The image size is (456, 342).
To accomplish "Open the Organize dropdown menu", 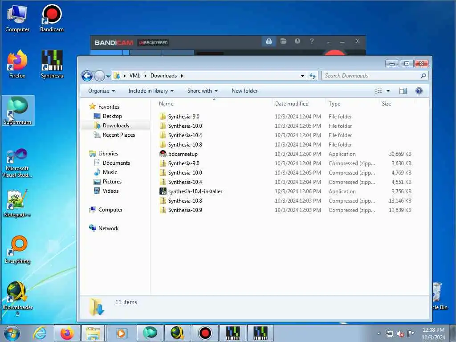I will pos(102,91).
